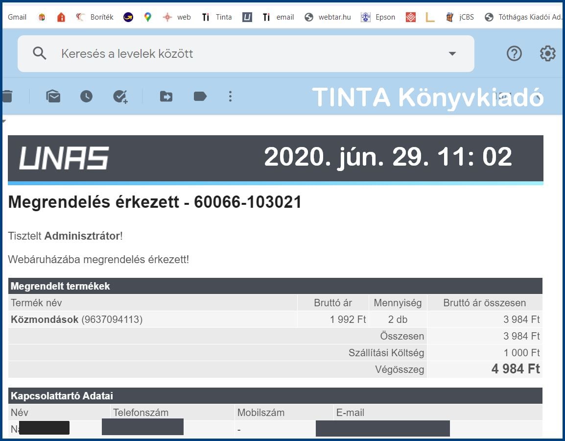Mark email as unread envelope icon

53,96
